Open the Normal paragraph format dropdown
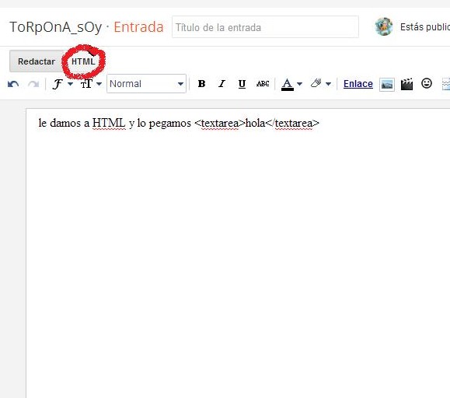 tap(146, 84)
